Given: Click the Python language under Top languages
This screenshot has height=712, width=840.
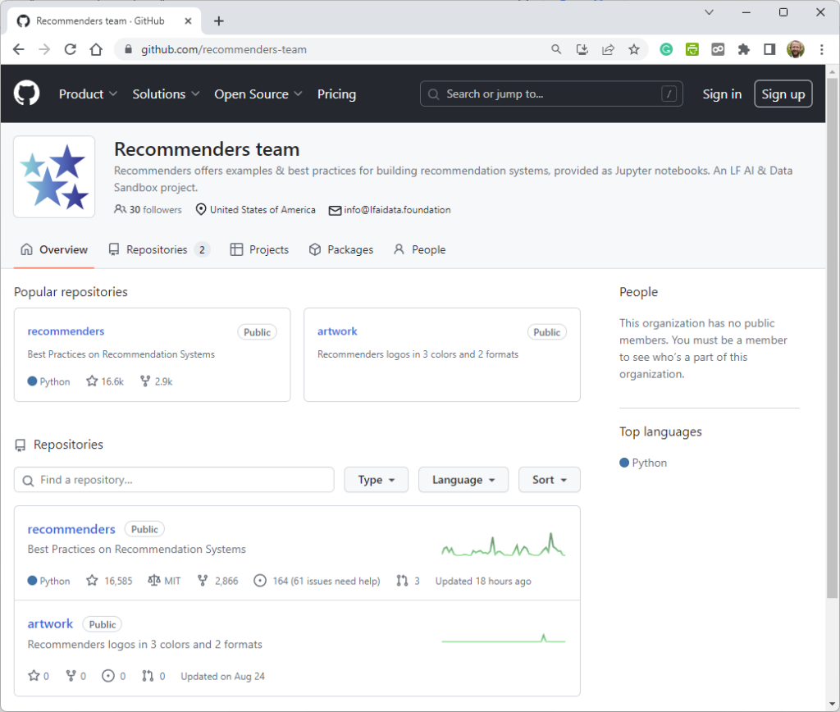Looking at the screenshot, I should pos(643,463).
